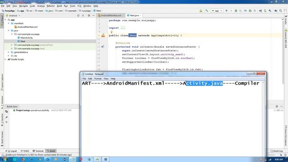Open the Android profiler gauge icon
The width and height of the screenshot is (288, 162).
[x=245, y=11]
